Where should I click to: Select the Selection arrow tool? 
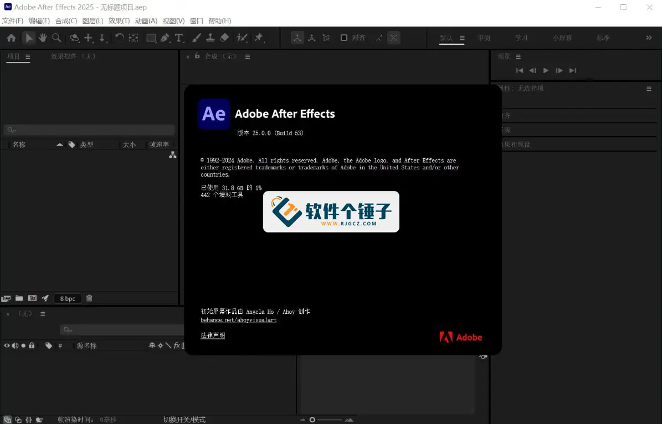pyautogui.click(x=29, y=38)
